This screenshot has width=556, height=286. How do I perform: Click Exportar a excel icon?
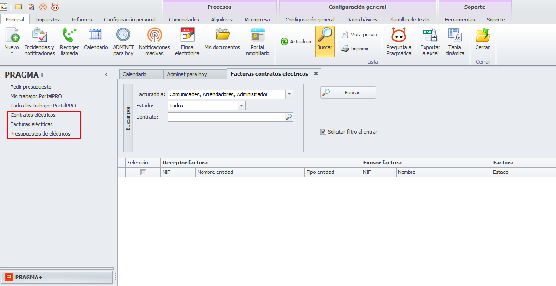pyautogui.click(x=430, y=35)
